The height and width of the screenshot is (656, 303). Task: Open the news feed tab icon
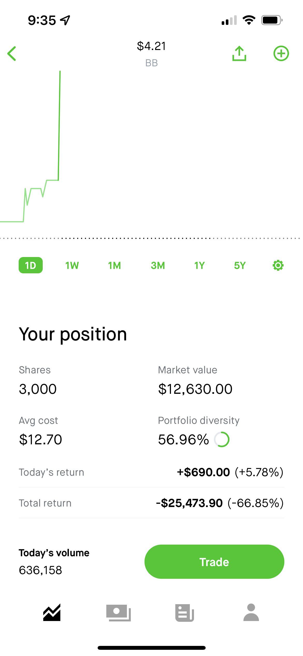click(185, 612)
